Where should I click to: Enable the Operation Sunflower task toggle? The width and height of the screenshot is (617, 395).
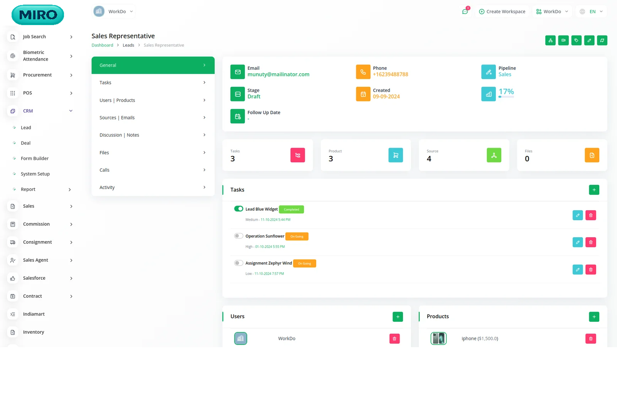tap(239, 236)
